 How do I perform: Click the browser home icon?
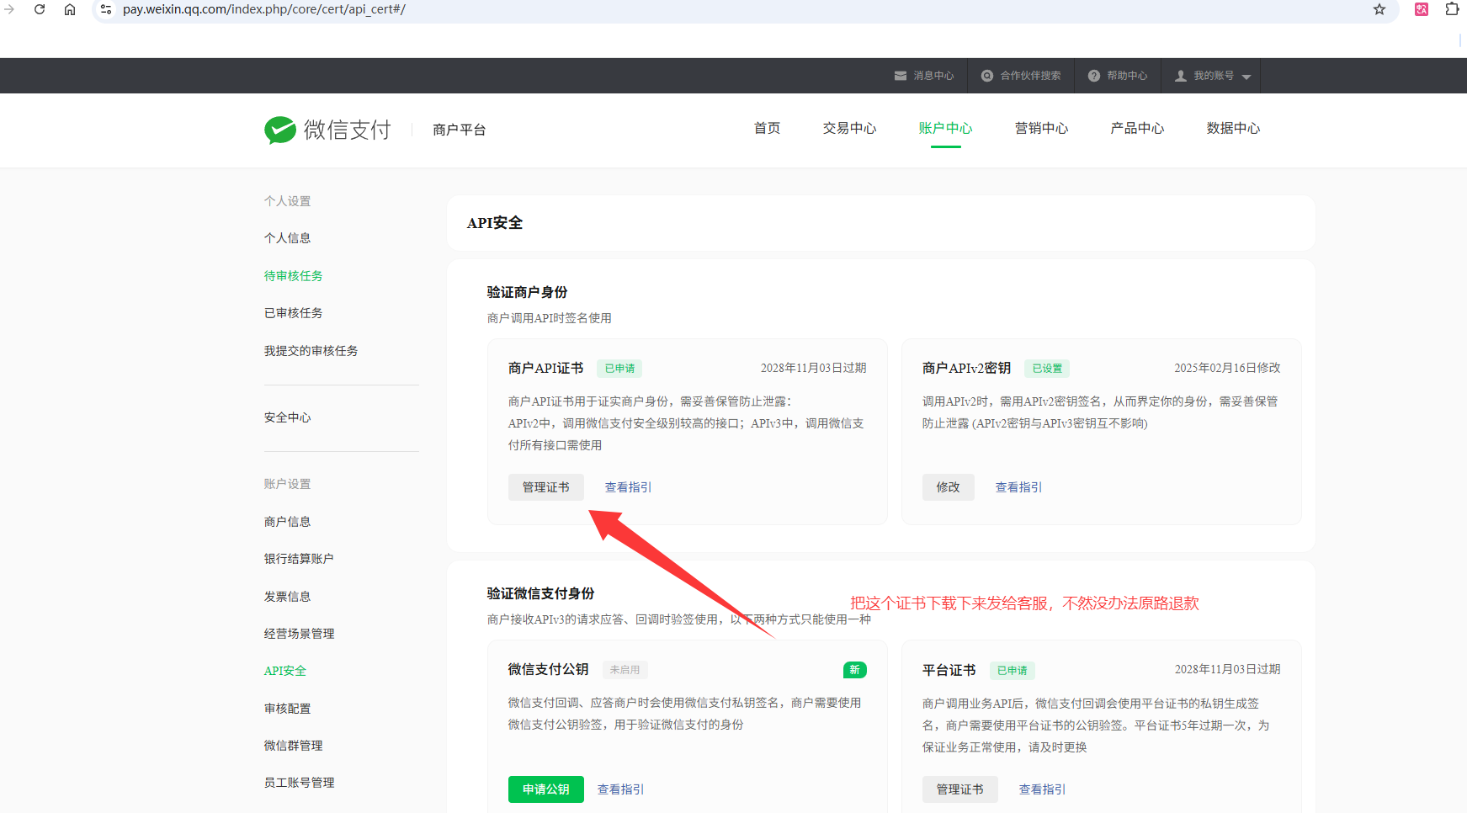coord(70,9)
